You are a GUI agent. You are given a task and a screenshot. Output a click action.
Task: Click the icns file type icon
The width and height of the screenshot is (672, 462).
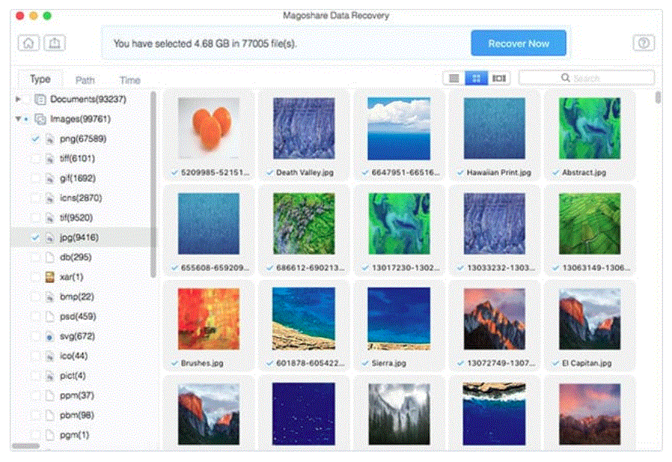(50, 198)
